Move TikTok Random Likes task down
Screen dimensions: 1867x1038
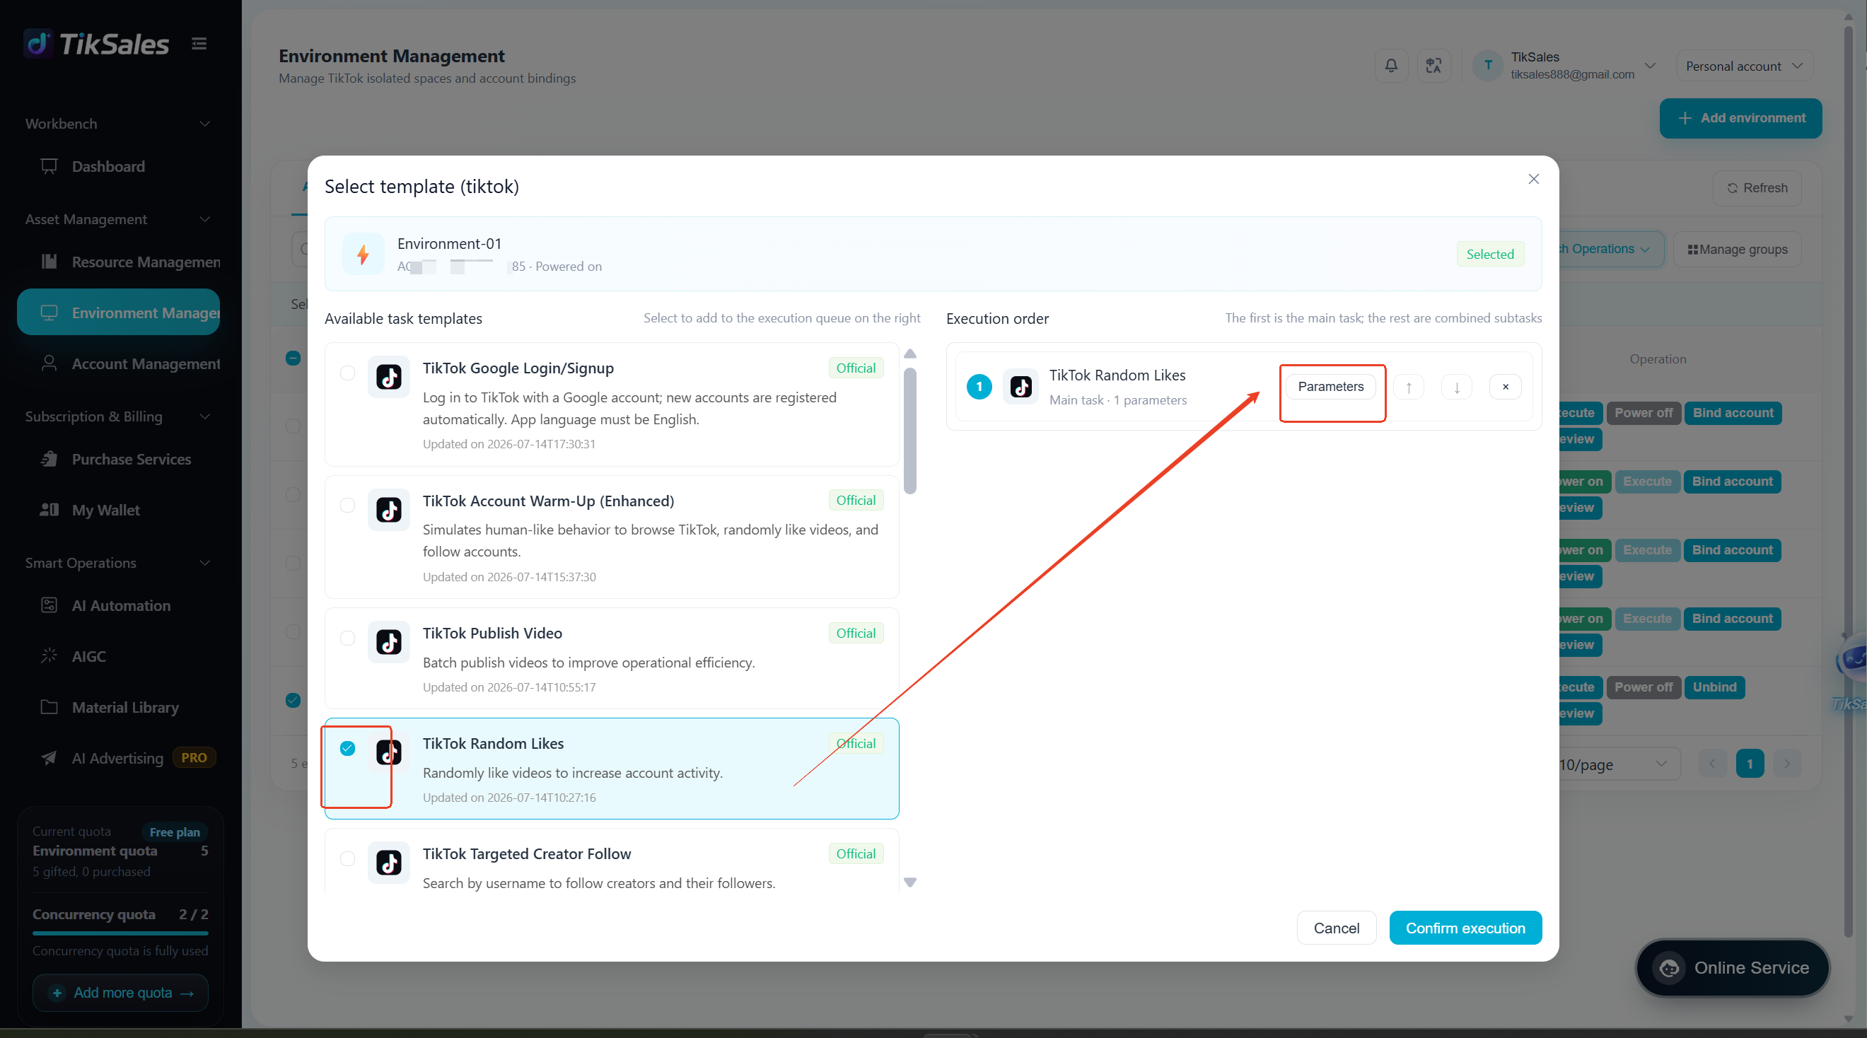point(1456,387)
